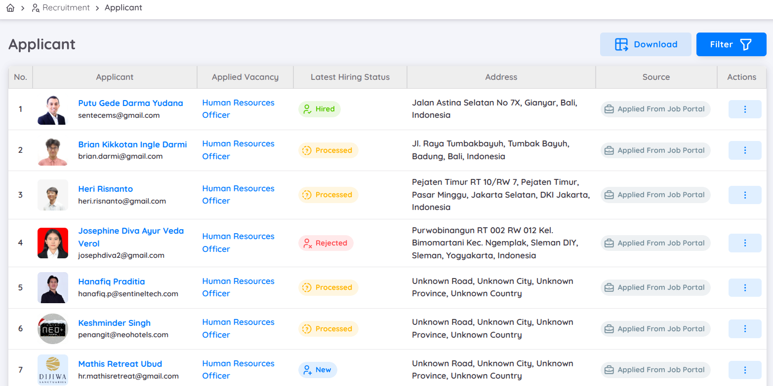Open Brian Kikkotan Ingle Darmi's applicant profile
The height and width of the screenshot is (386, 773).
tap(132, 144)
